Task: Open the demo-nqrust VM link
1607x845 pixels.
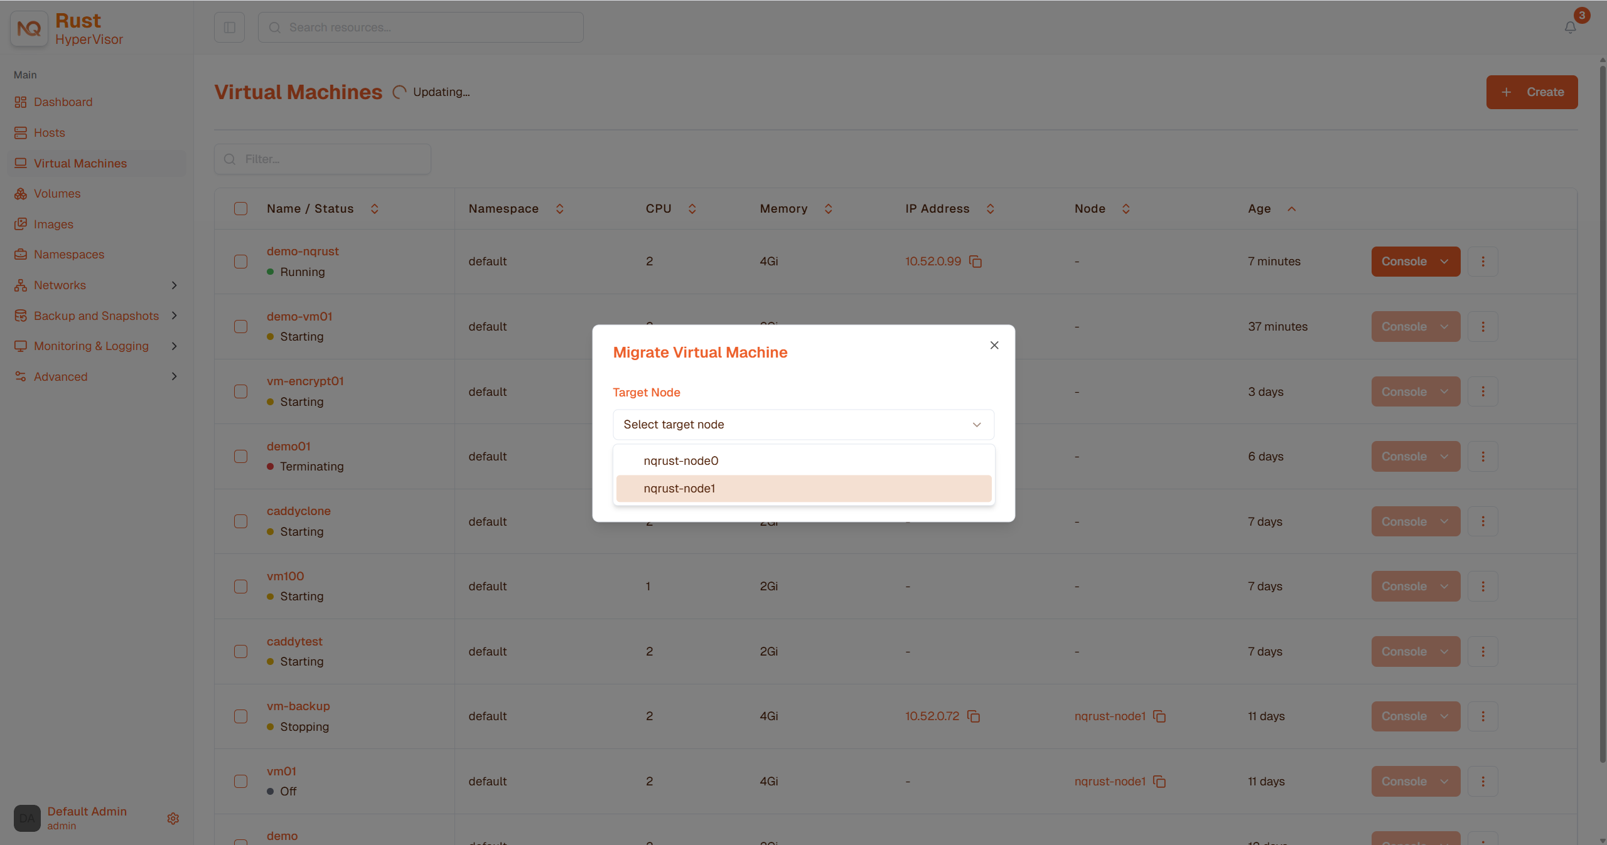Action: click(303, 252)
